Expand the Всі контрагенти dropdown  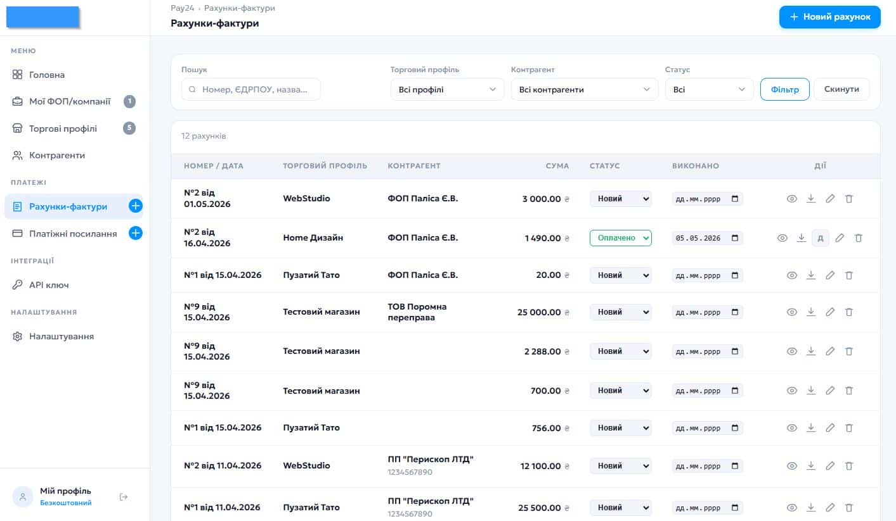[x=585, y=90]
